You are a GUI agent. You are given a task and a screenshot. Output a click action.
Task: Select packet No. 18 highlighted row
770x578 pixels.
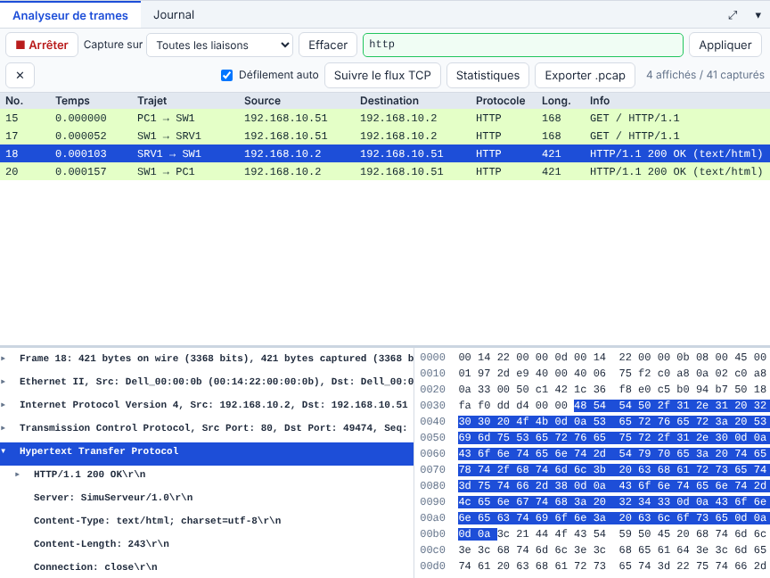(x=385, y=153)
